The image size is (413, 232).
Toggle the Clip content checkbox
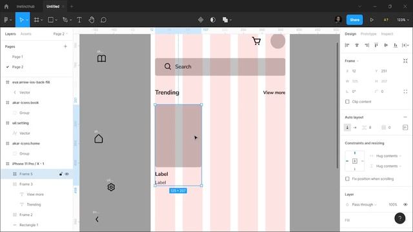click(x=347, y=102)
